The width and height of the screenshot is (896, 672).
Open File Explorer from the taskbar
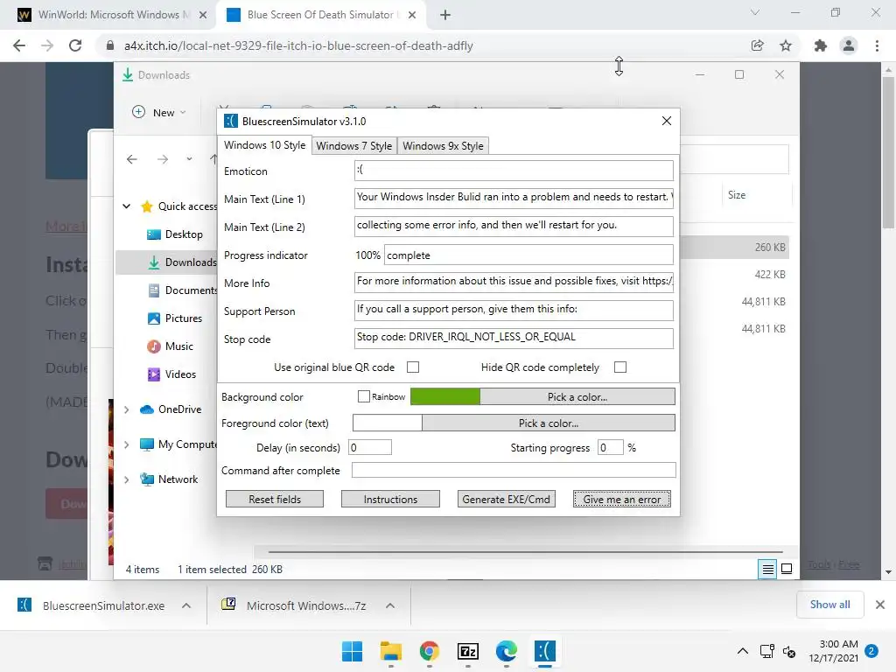(x=391, y=651)
